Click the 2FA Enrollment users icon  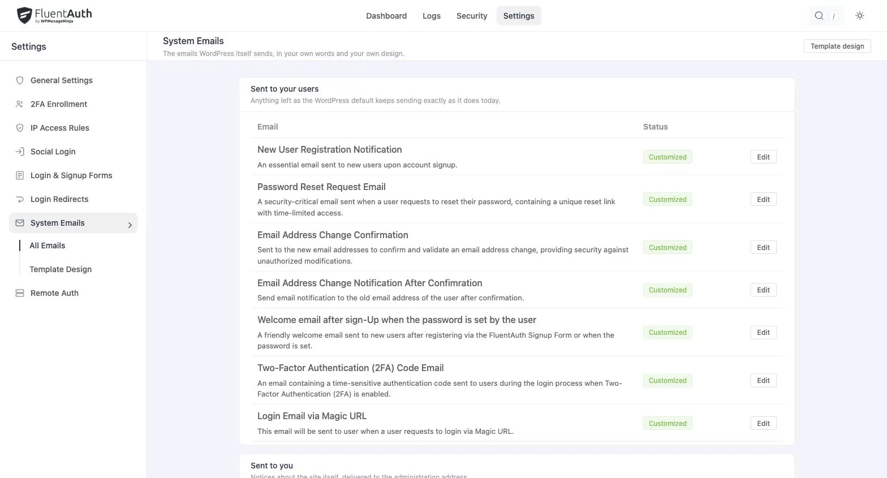coord(20,104)
